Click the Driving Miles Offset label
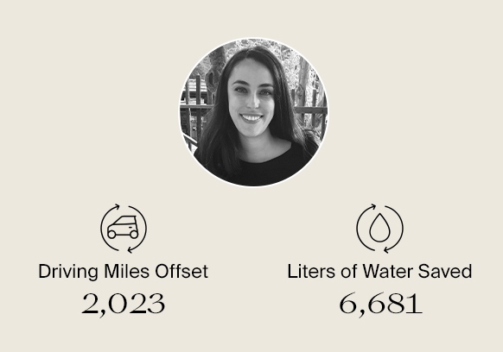This screenshot has height=352, width=503. tap(124, 272)
